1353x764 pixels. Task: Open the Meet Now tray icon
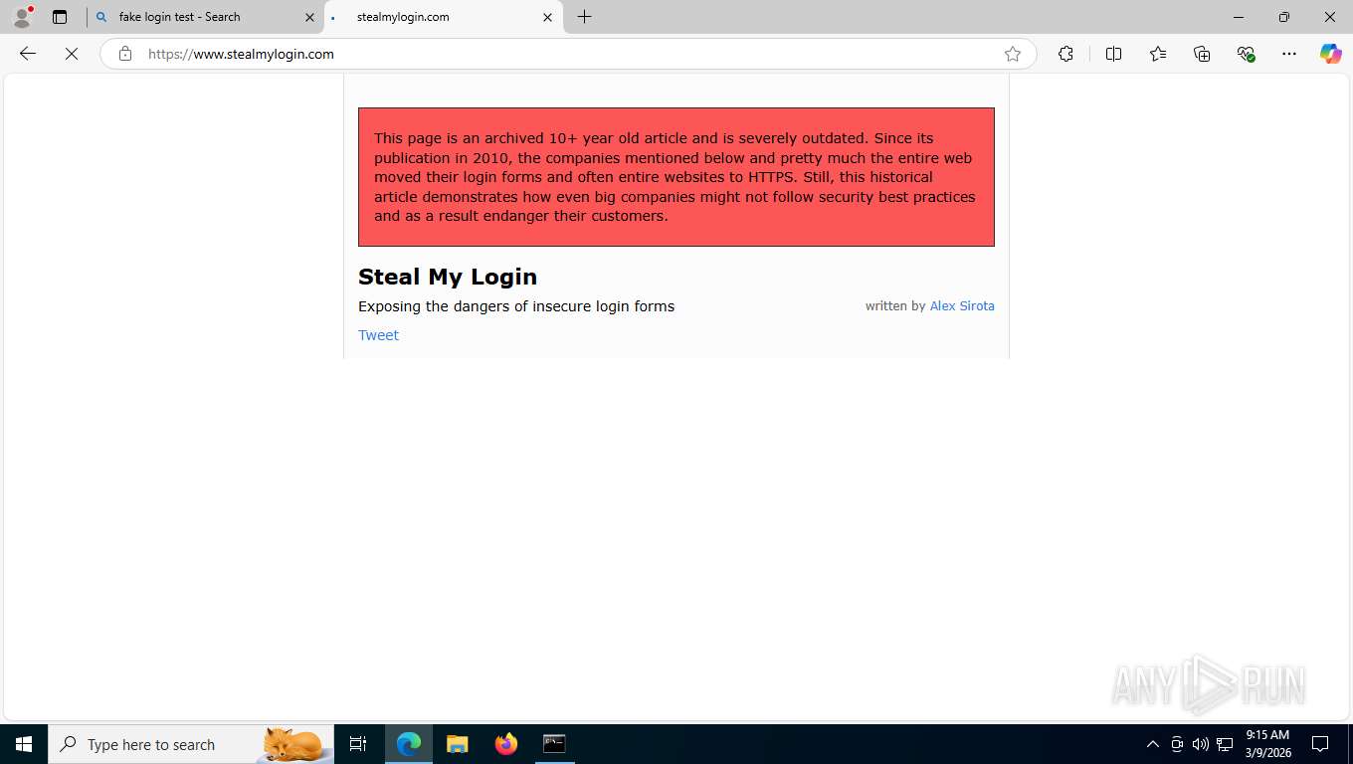click(1177, 744)
